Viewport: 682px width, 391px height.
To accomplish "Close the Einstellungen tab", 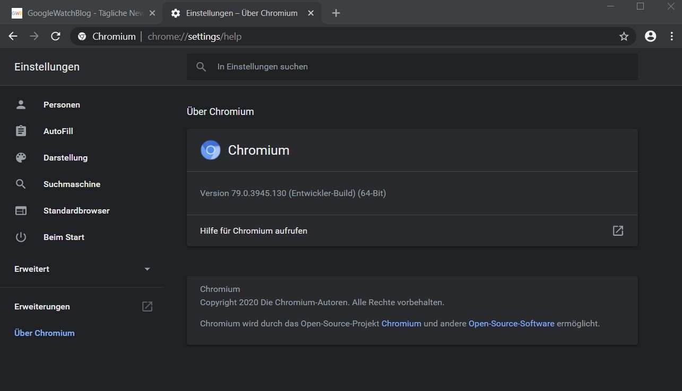I will tap(311, 13).
